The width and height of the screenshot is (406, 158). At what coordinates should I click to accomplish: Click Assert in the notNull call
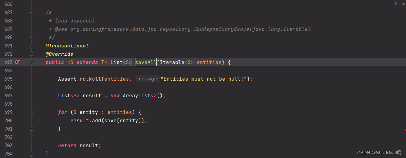coord(67,79)
